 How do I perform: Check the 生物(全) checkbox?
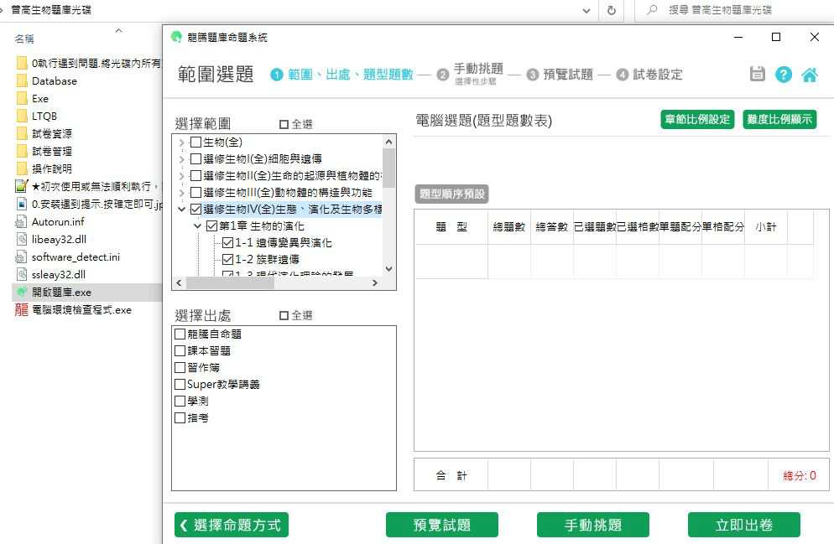[195, 142]
